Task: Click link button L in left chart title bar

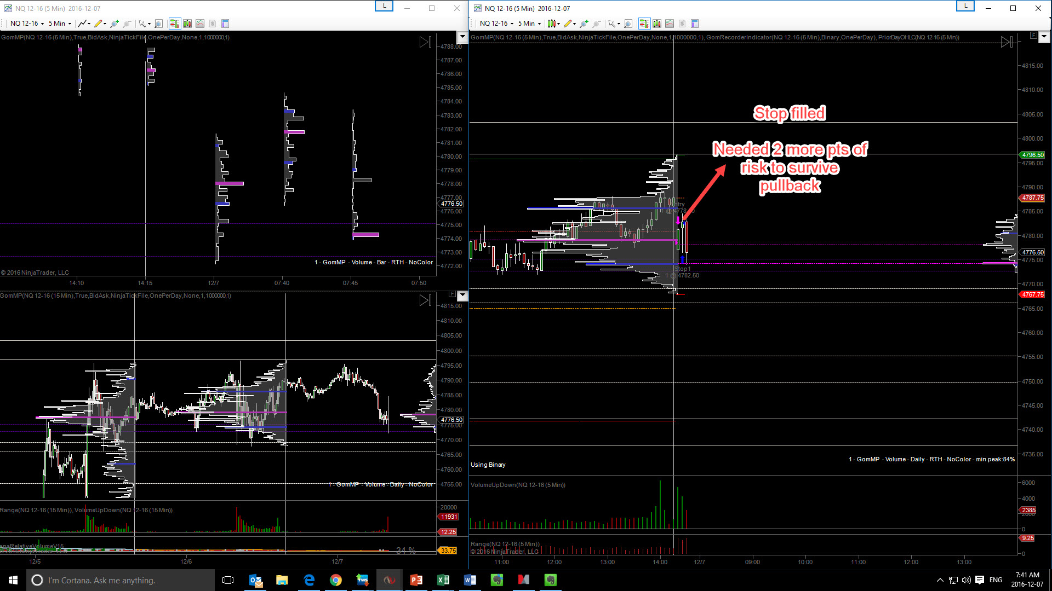Action: tap(384, 6)
